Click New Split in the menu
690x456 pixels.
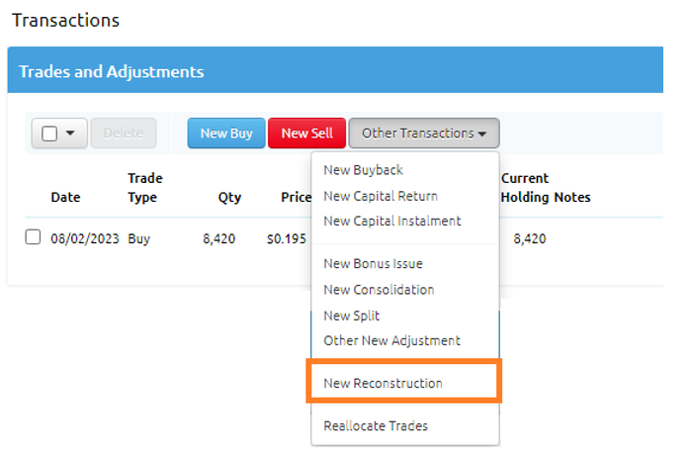[x=351, y=316]
